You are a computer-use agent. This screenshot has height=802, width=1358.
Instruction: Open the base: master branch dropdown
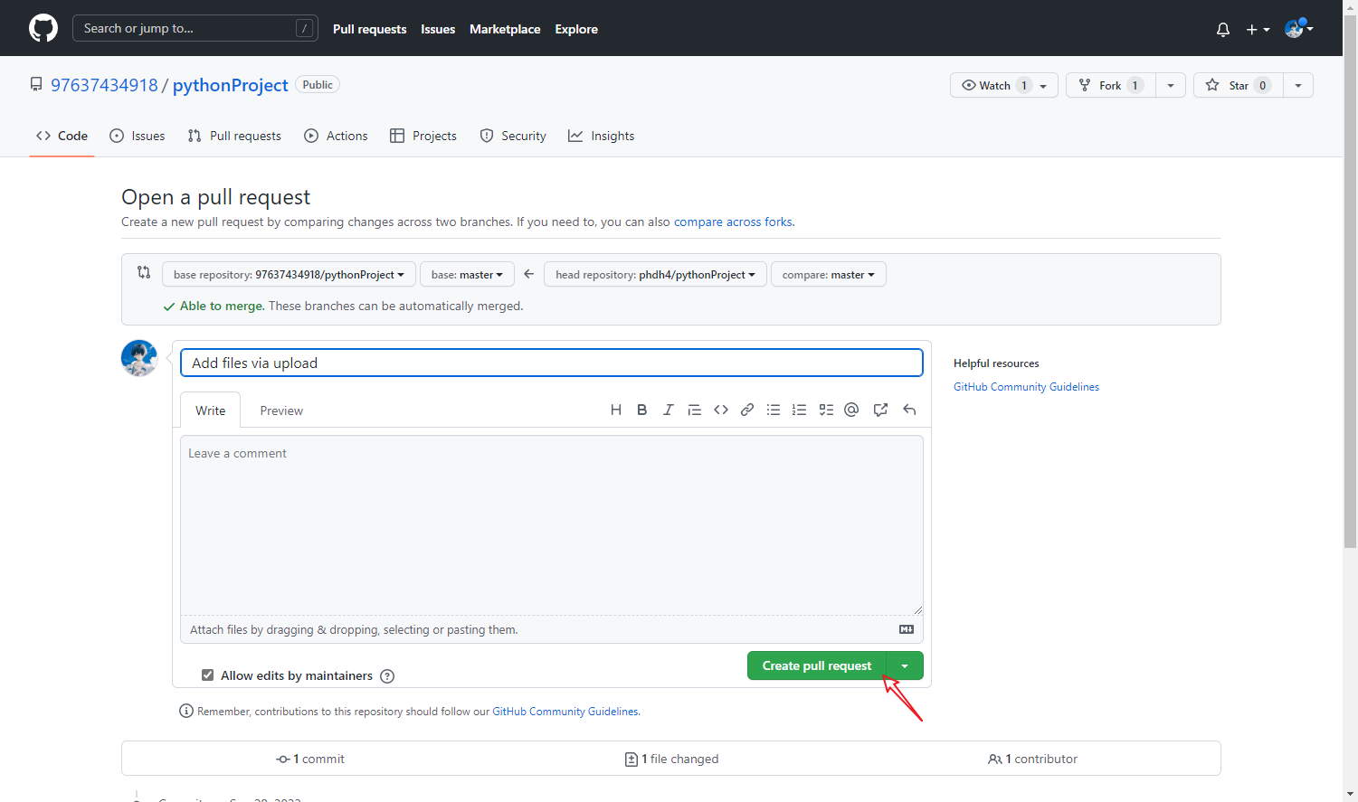pos(467,275)
